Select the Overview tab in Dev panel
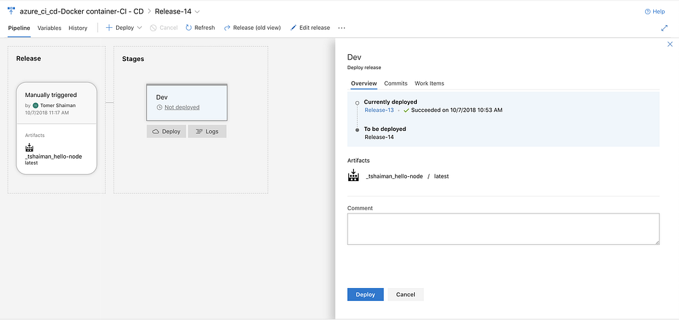 364,83
